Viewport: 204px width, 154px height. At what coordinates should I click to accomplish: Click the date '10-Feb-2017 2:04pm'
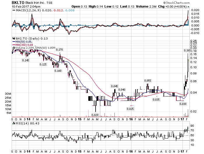(x=26, y=7)
